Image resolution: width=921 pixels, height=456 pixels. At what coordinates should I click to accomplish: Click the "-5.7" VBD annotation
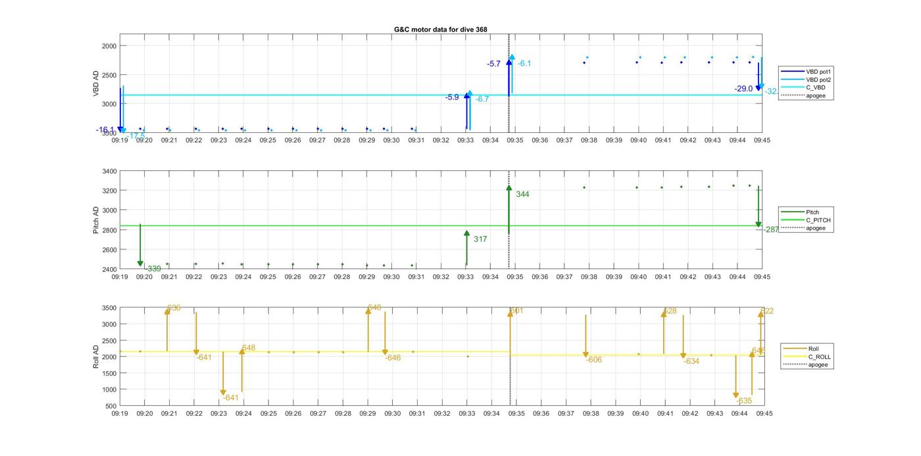[x=493, y=64]
